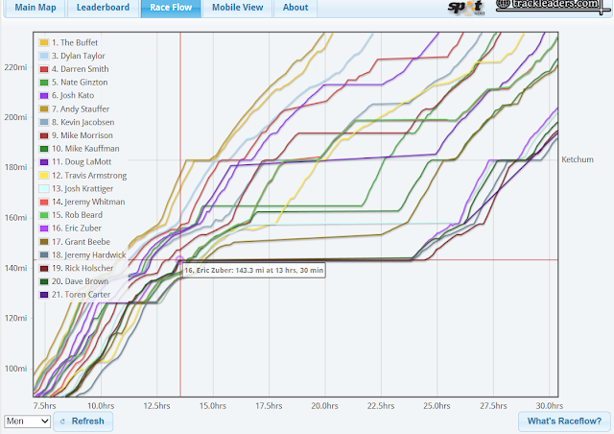Go to the About tab
The image size is (614, 434).
pos(295,8)
